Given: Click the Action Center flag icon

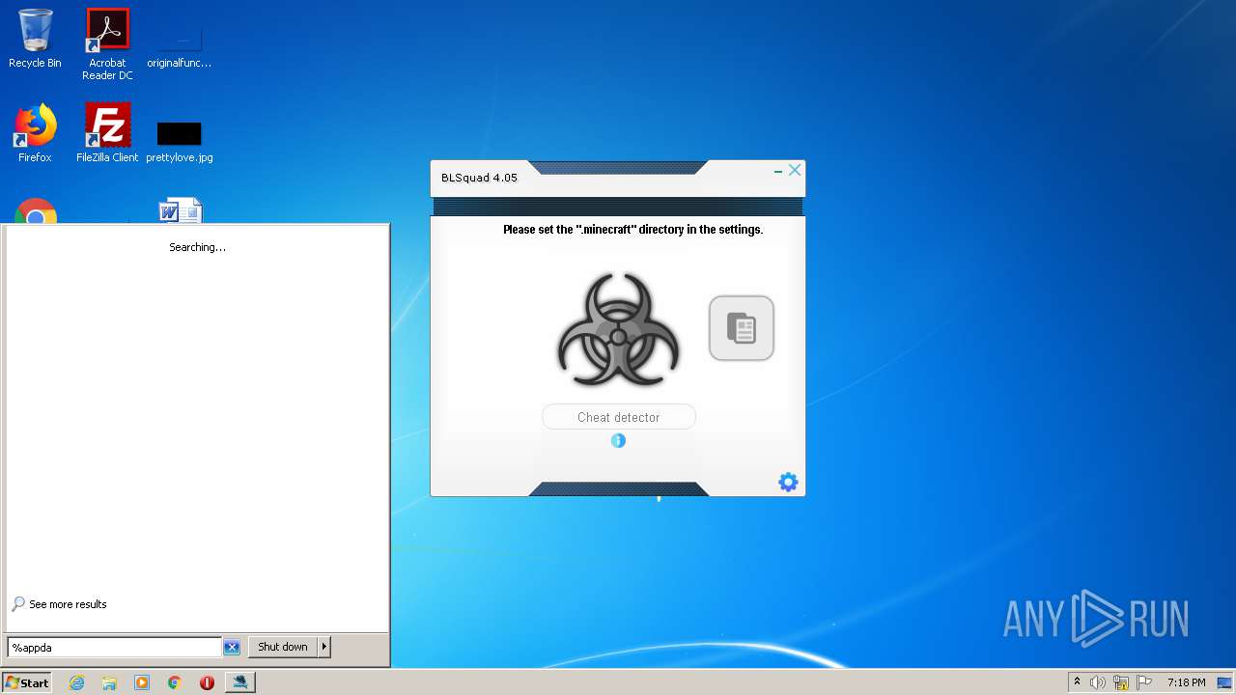Looking at the screenshot, I should click(1144, 682).
